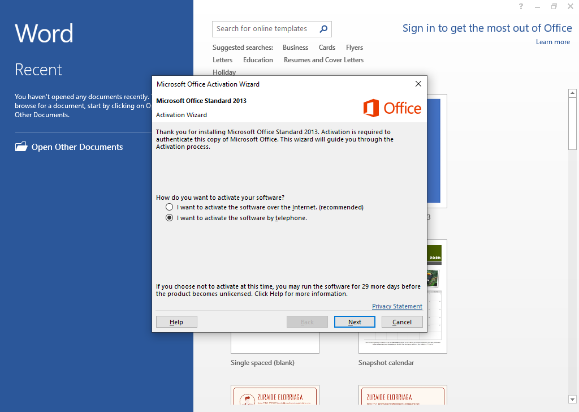Minimize the Word window
This screenshot has width=579, height=412.
[537, 7]
